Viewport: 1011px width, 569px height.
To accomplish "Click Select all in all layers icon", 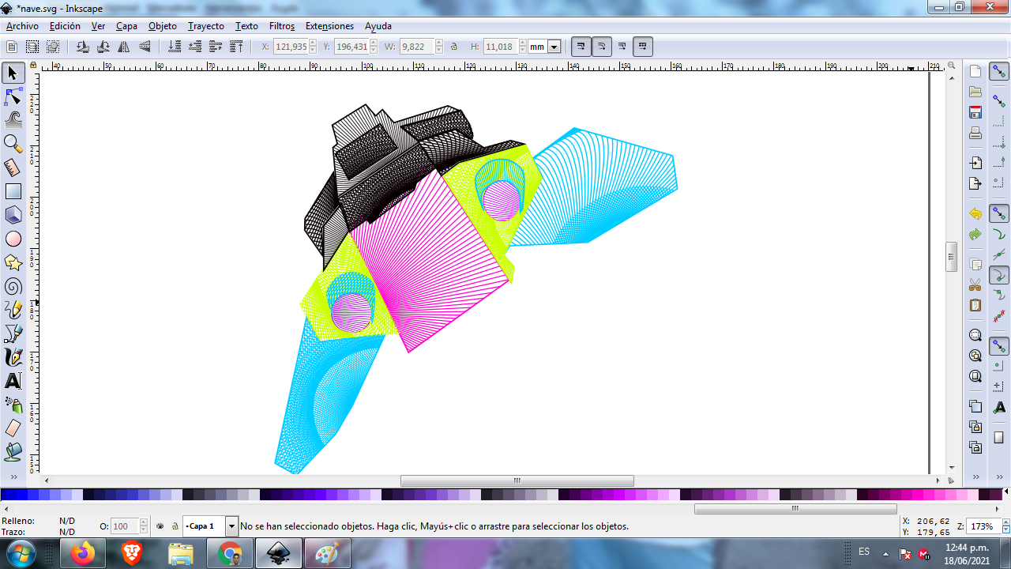I will coord(32,47).
